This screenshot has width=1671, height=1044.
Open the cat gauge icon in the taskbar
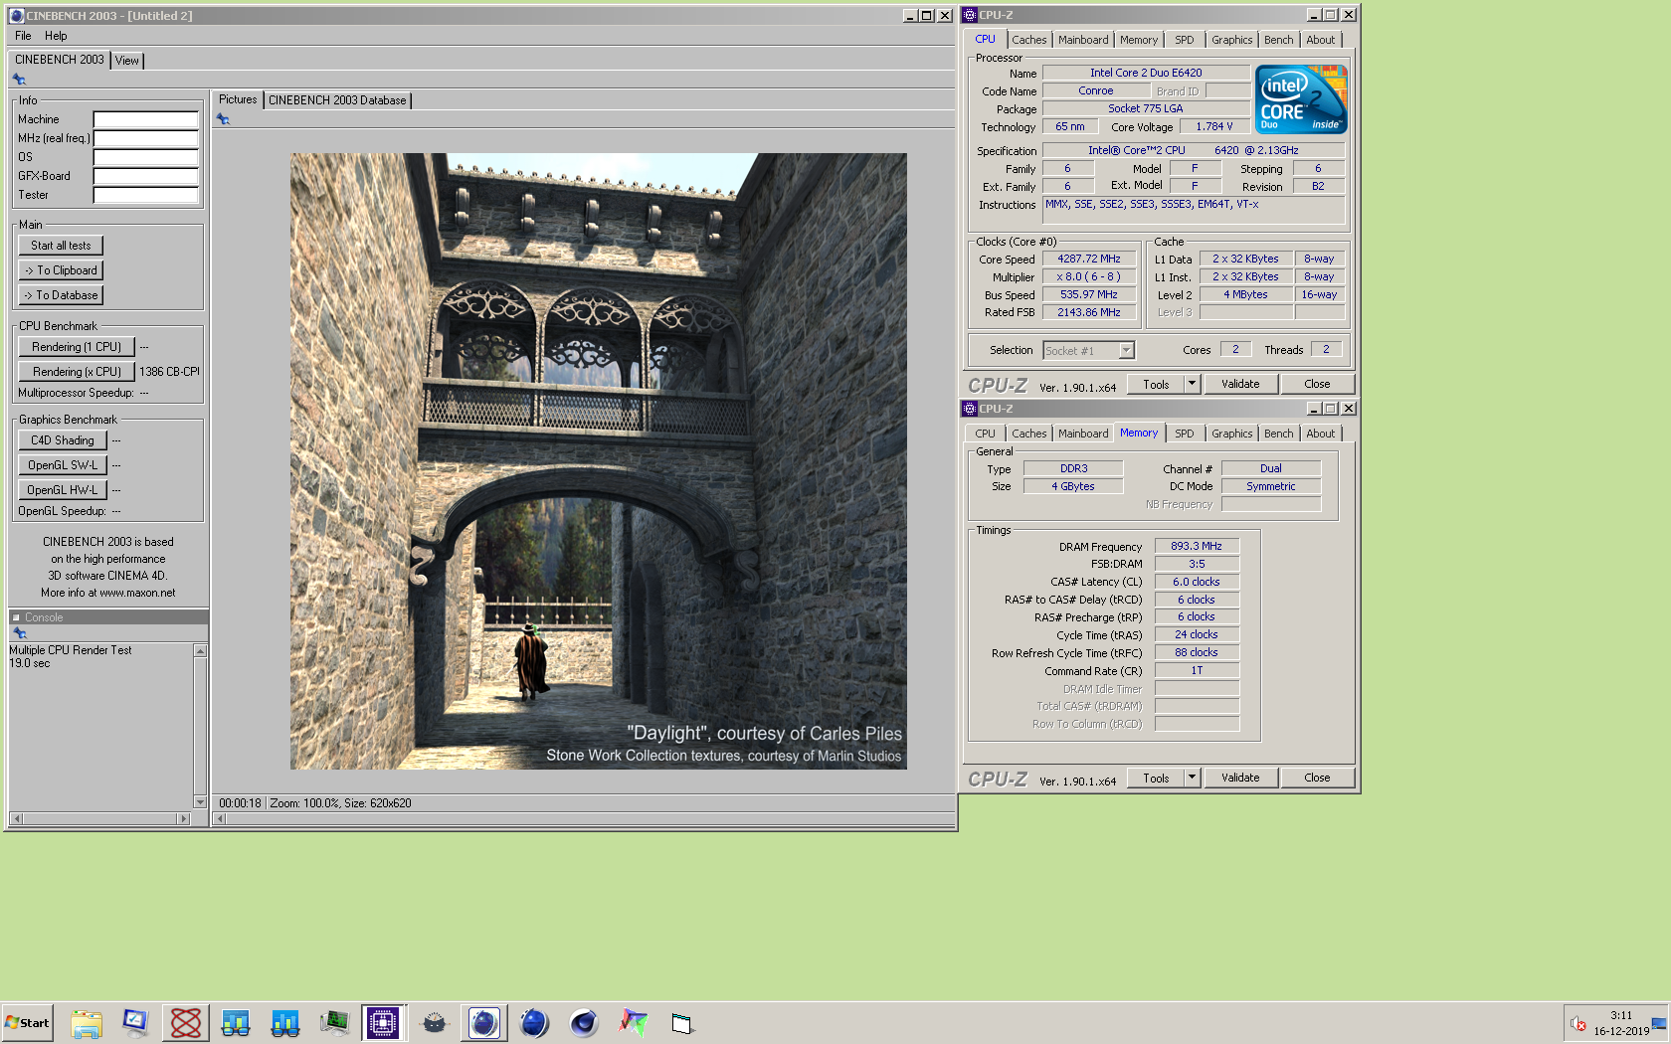point(435,1022)
